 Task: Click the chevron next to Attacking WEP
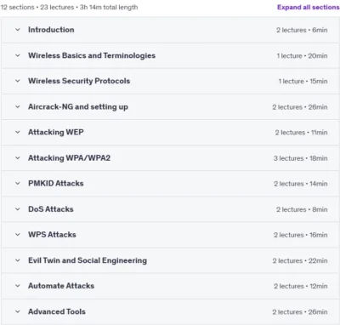coord(18,132)
